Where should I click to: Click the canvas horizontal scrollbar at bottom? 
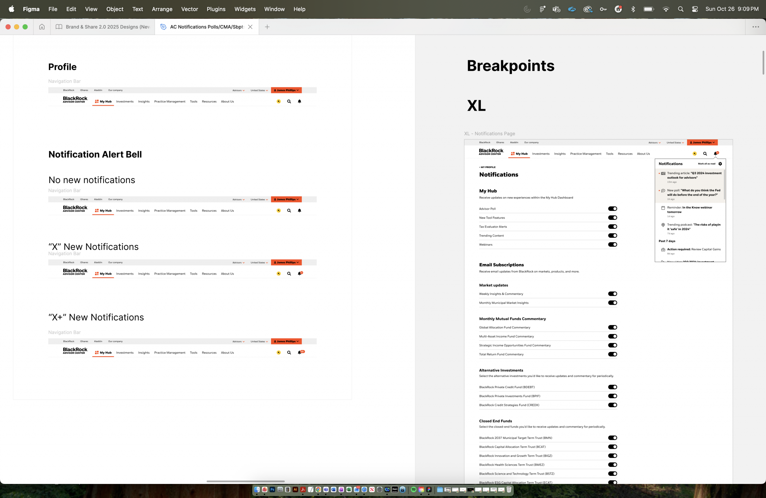click(246, 481)
